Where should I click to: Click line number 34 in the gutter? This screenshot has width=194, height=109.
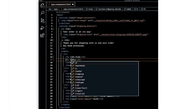[51, 107]
